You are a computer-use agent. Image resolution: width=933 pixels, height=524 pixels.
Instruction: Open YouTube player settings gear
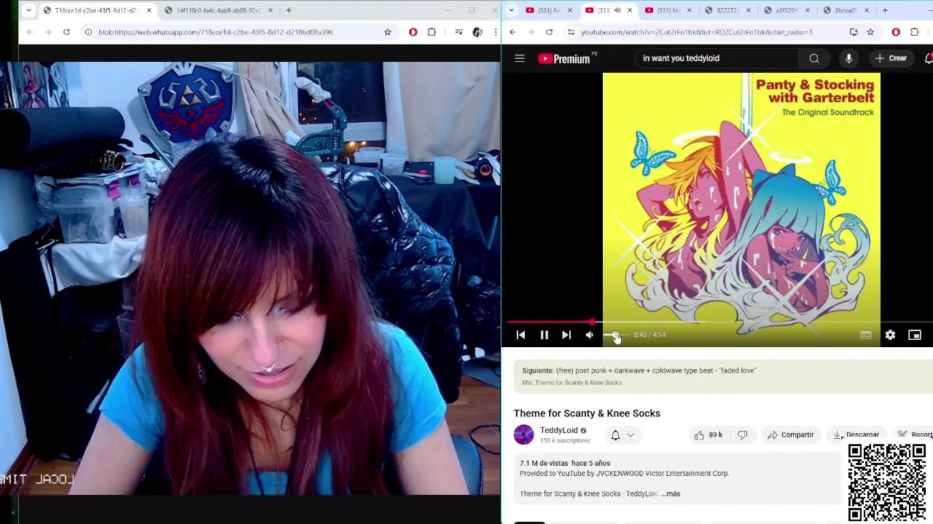click(890, 335)
